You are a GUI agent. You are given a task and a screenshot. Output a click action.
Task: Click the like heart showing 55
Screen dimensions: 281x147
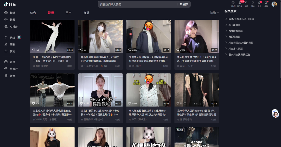click(x=81, y=50)
